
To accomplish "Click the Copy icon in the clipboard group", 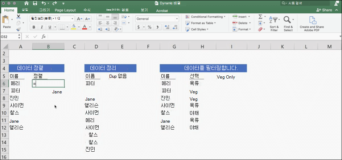I will 18,23.
